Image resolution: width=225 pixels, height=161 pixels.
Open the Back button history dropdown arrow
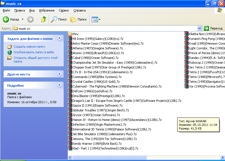click(x=22, y=19)
